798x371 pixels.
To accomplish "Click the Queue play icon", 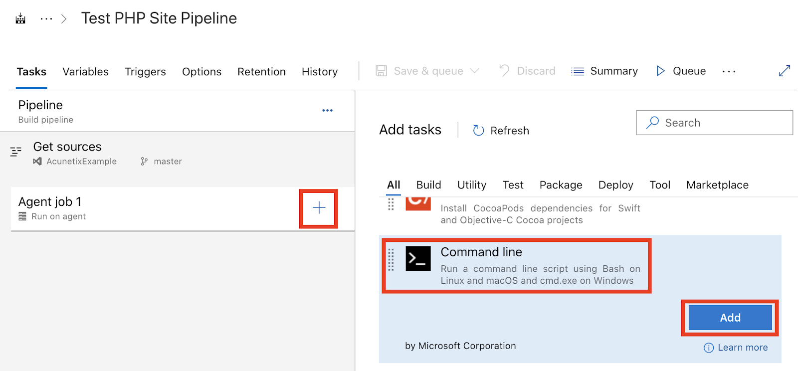I will pos(660,71).
